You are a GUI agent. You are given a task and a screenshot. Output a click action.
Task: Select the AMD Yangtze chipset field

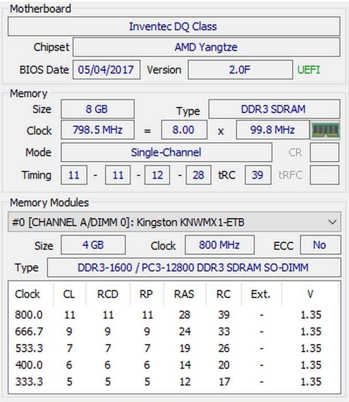point(206,47)
